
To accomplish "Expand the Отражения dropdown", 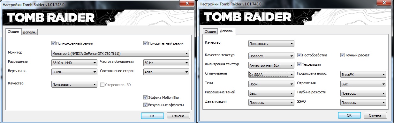I will point(363,84).
